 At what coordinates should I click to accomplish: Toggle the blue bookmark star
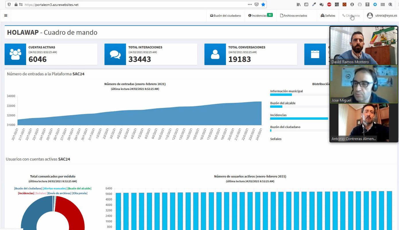coord(263,5)
